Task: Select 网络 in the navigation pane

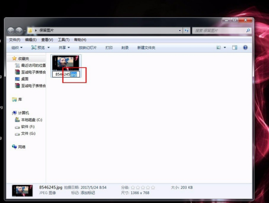Action: 22,147
